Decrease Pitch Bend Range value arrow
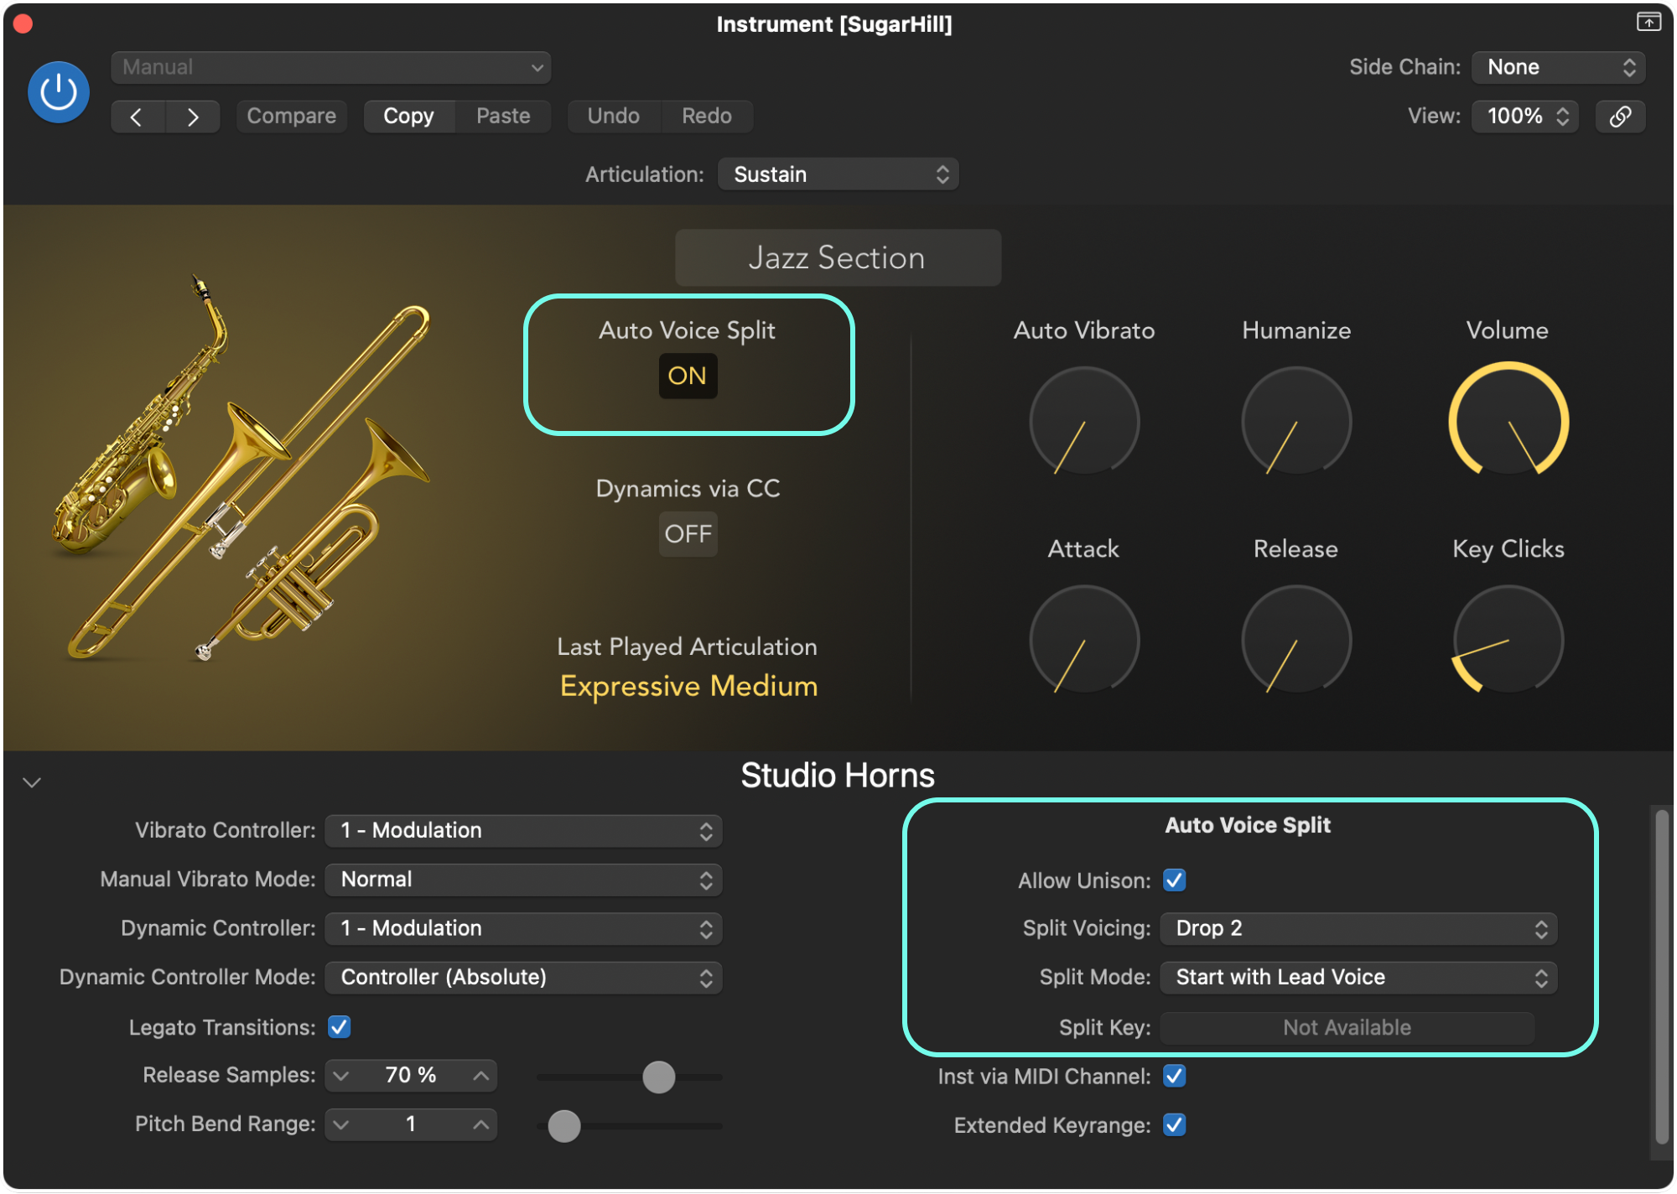This screenshot has width=1677, height=1194. pyautogui.click(x=341, y=1124)
